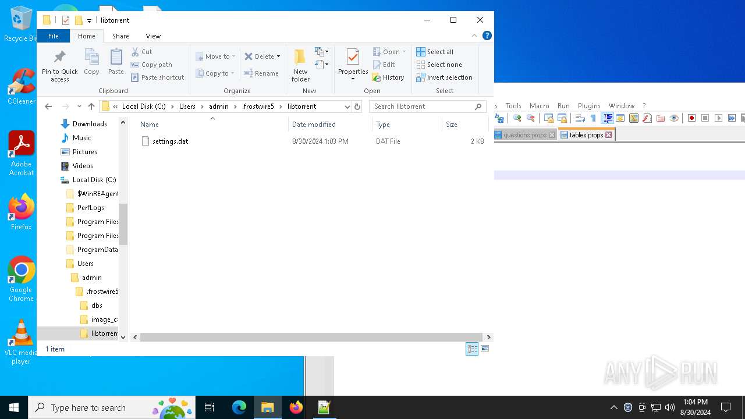Open file History from ribbon
745x419 pixels.
(x=388, y=77)
